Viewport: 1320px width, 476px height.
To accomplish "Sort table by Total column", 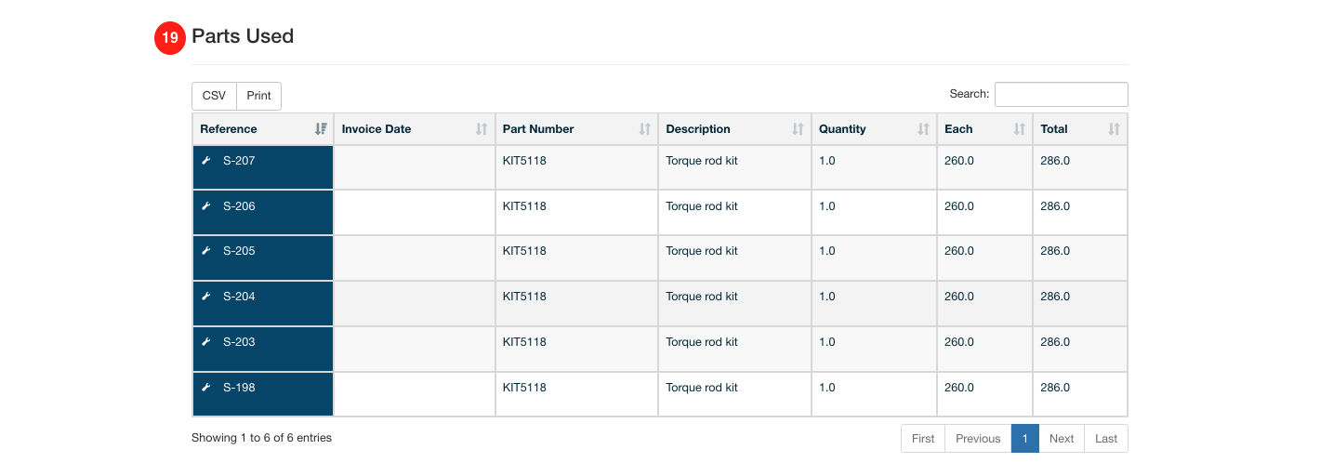I will pos(1080,129).
